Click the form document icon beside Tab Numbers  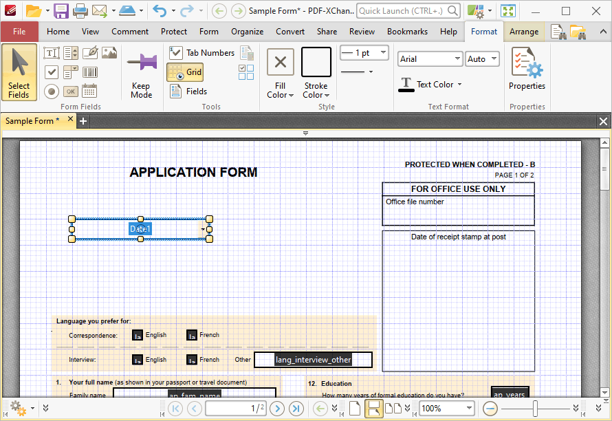tap(247, 53)
